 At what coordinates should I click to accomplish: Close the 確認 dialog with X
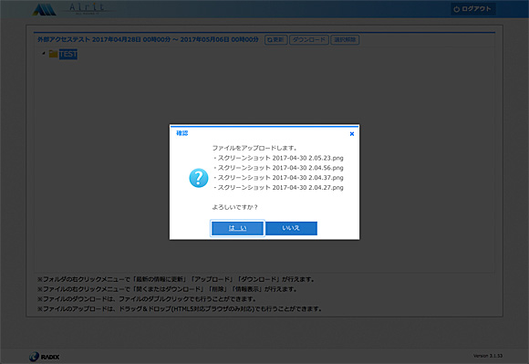tap(352, 134)
